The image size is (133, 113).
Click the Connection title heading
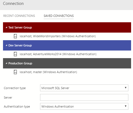(x=13, y=4)
